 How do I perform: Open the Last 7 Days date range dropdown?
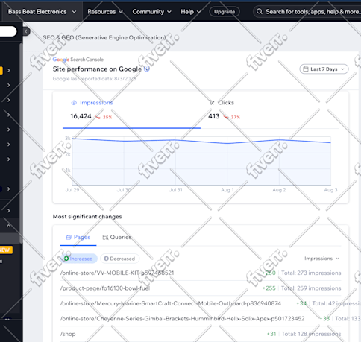point(324,69)
